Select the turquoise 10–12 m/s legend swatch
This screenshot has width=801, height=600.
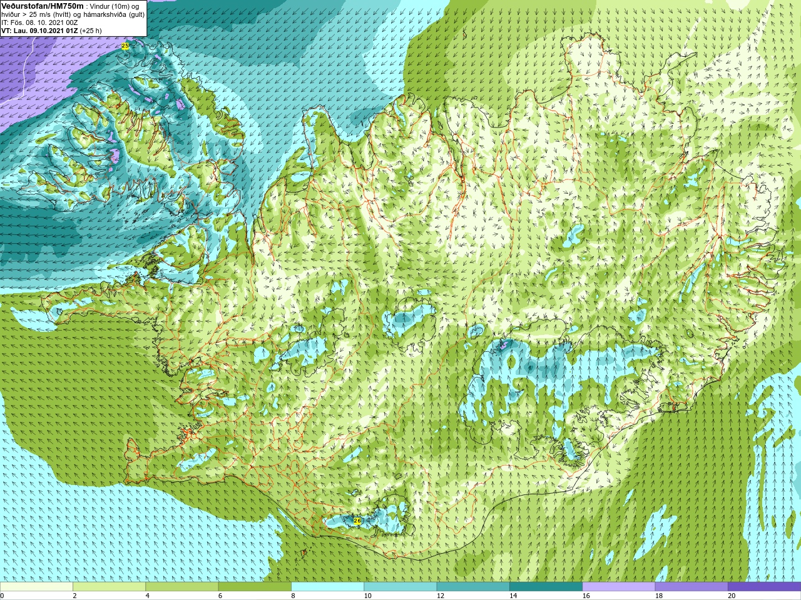pyautogui.click(x=400, y=587)
